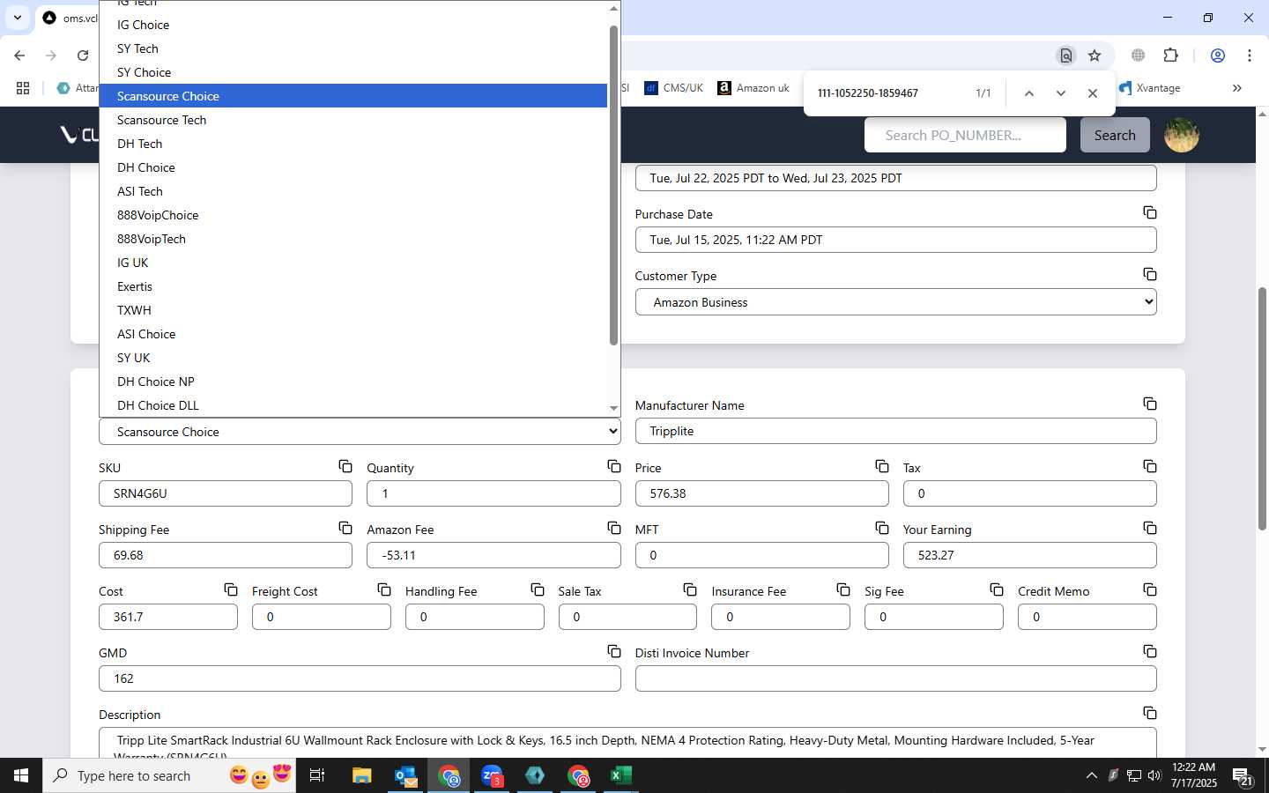
Task: Copy the Credit Memo value
Action: (x=1150, y=589)
